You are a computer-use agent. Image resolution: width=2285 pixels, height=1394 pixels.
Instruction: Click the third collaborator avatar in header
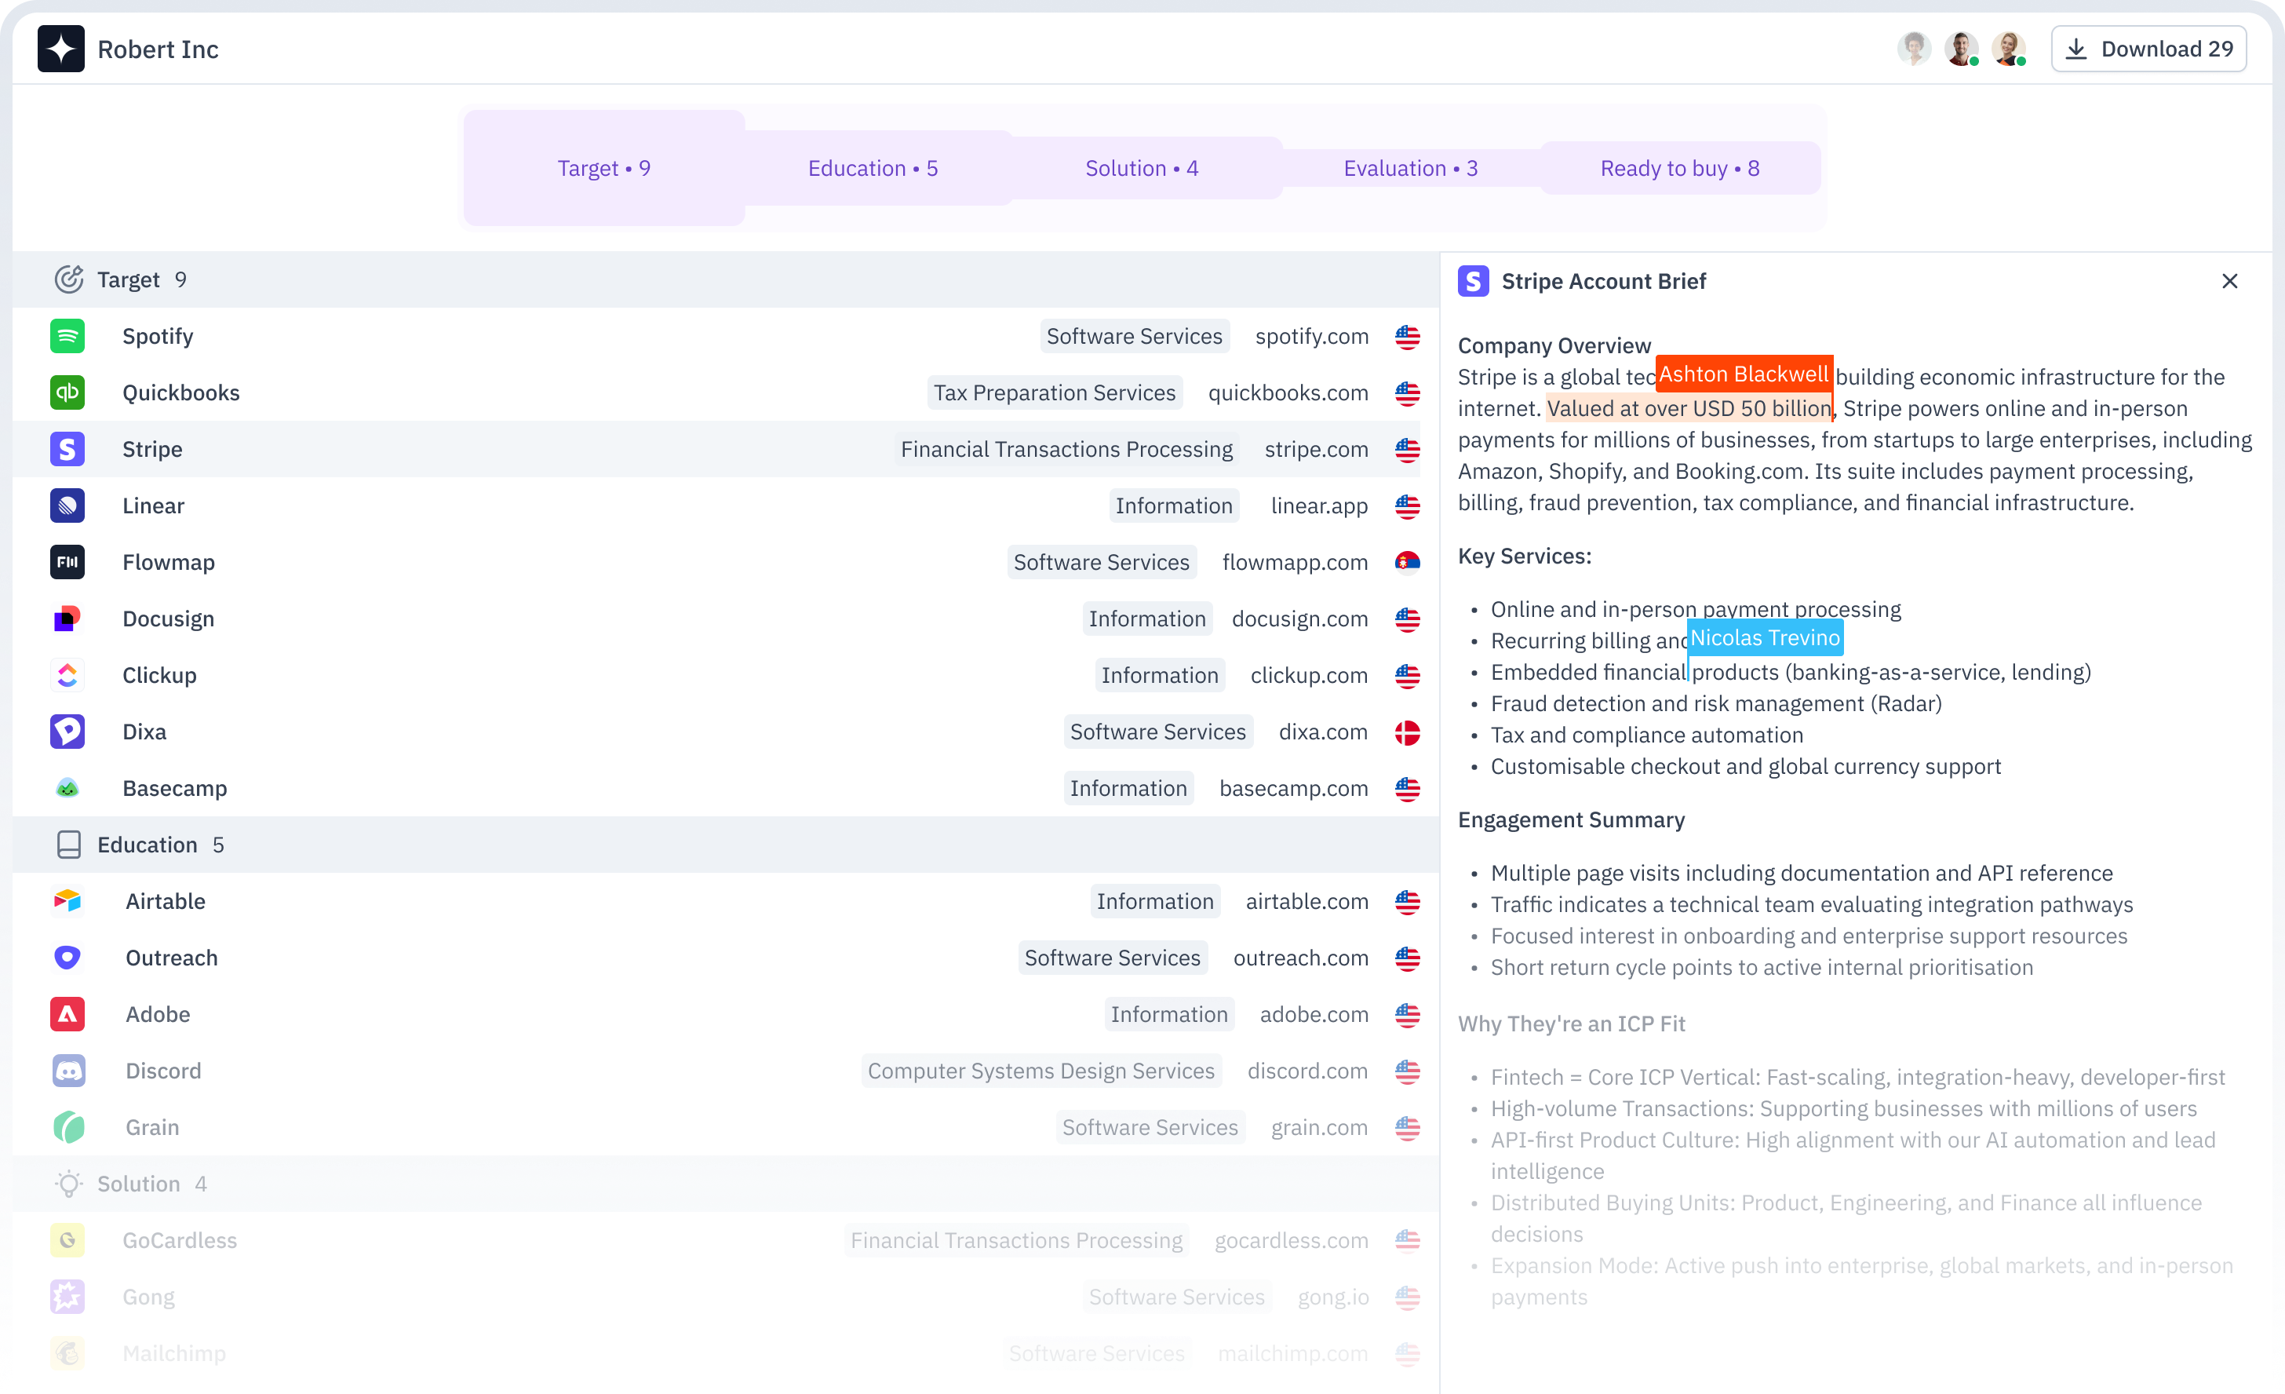(2008, 48)
